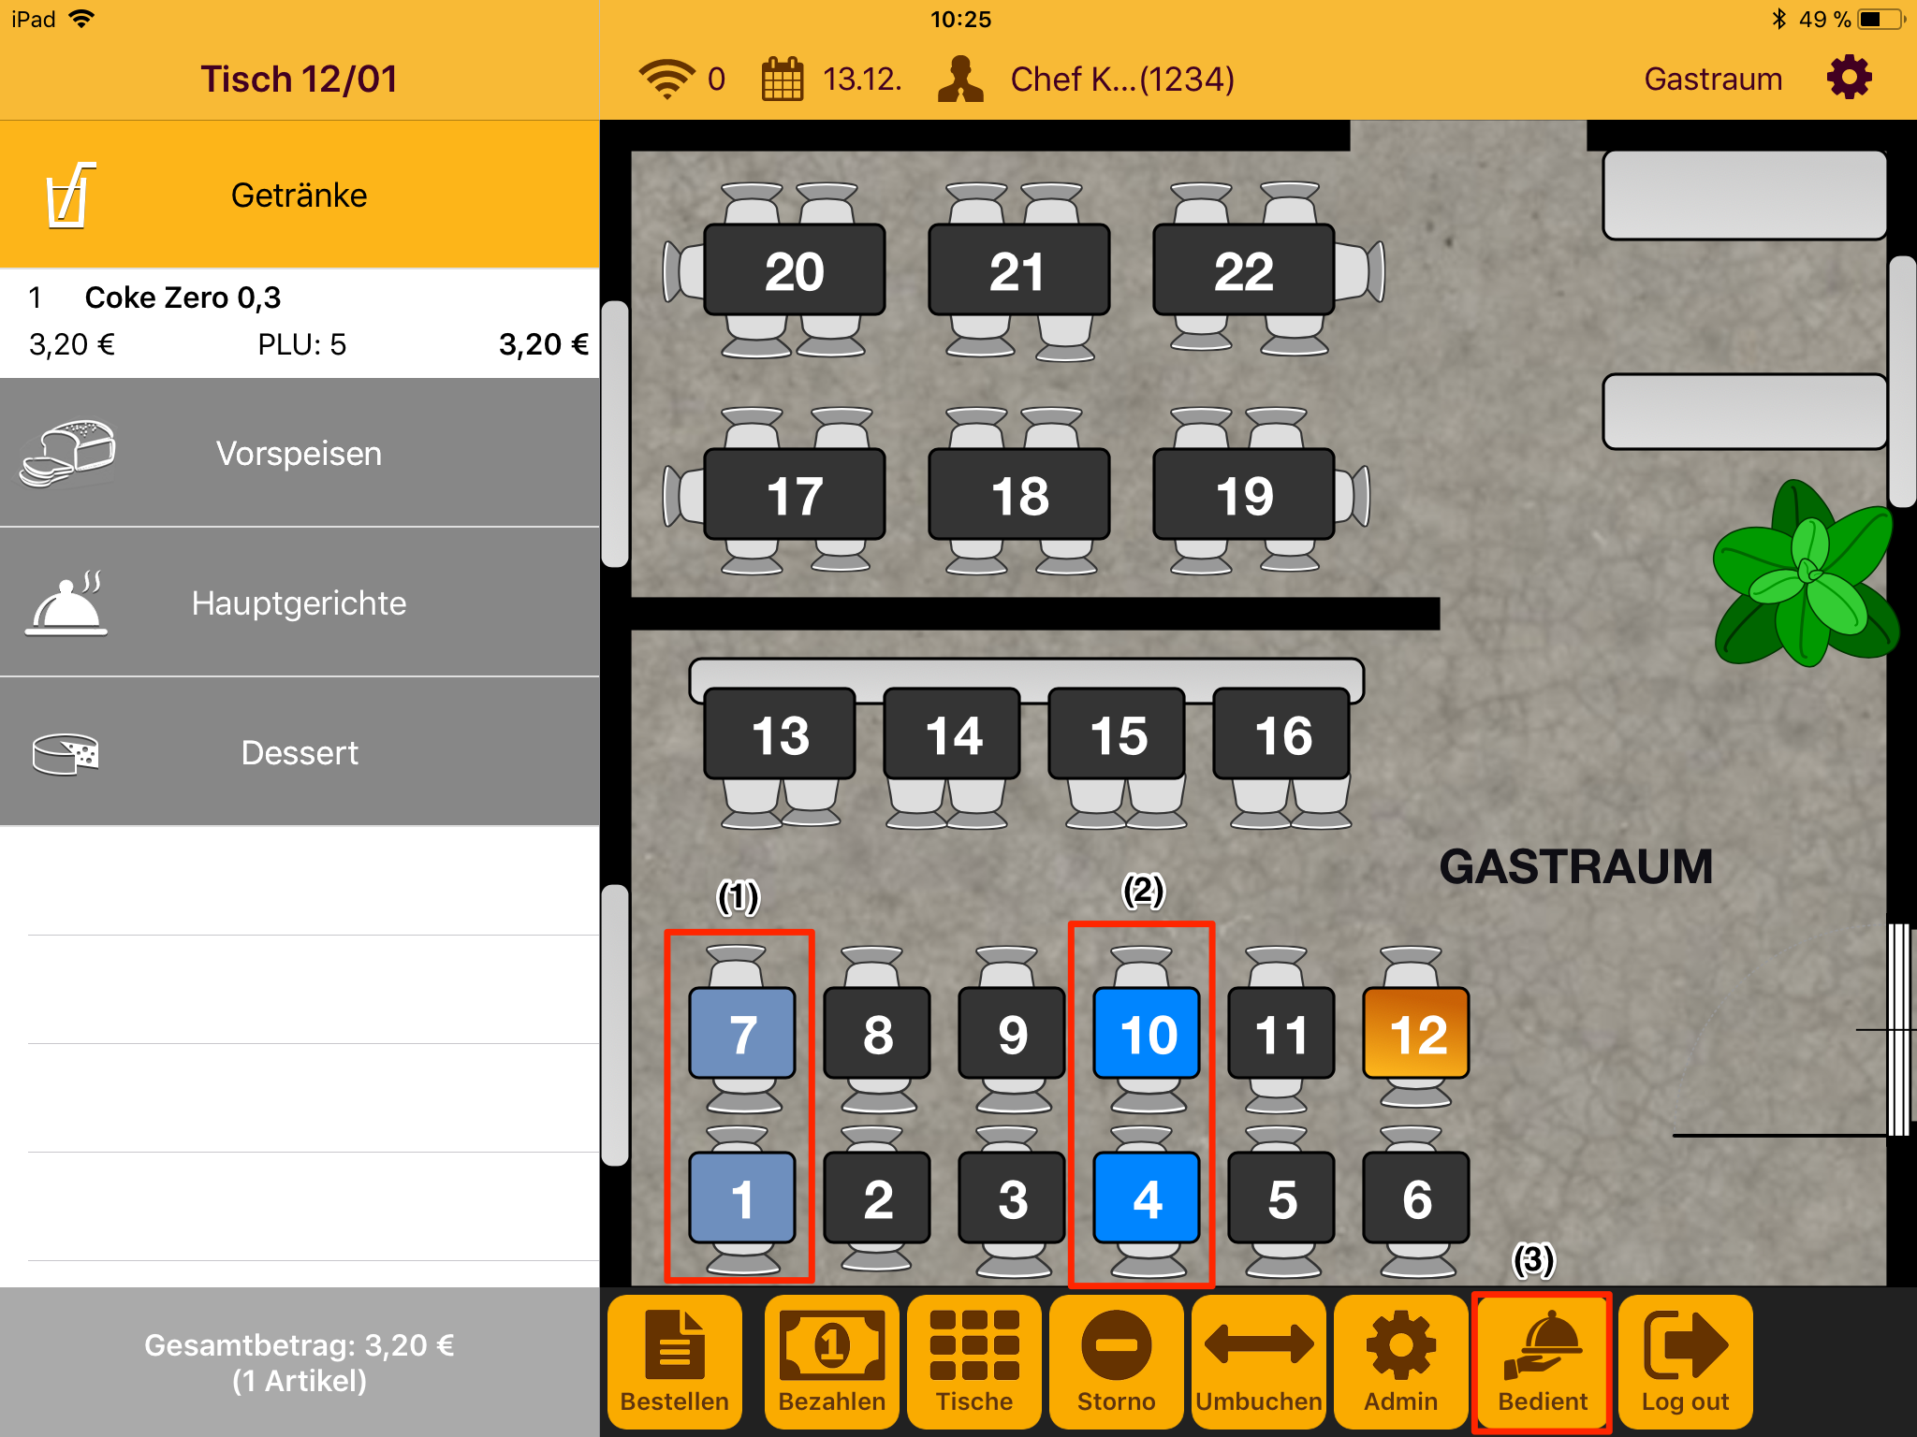Open the Admin gear menu
Viewport: 1917px width, 1437px height.
click(x=1400, y=1361)
